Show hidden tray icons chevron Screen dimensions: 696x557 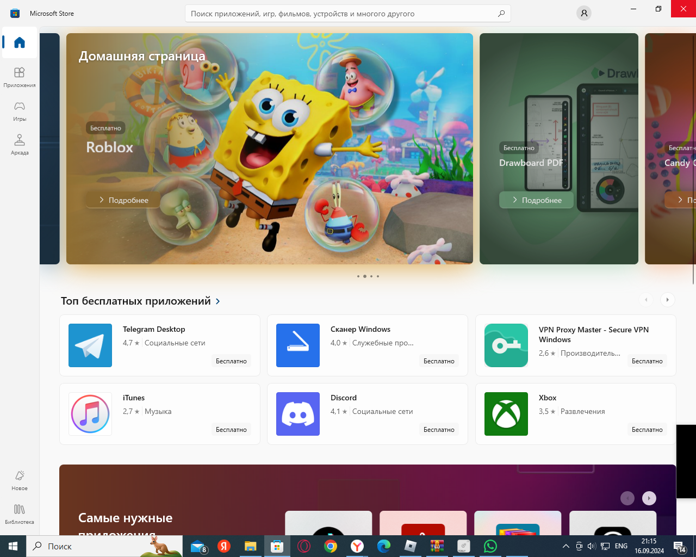tap(566, 546)
